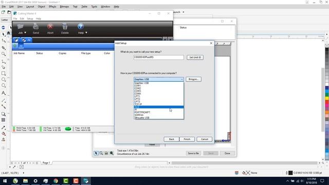Image resolution: width=329 pixels, height=185 pixels.
Task: Select the Ellipse tool in toolbox
Action: (4, 80)
